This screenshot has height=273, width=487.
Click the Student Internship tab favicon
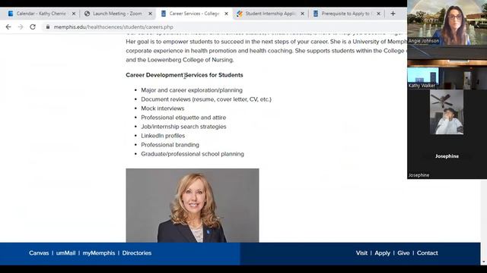[x=240, y=14]
